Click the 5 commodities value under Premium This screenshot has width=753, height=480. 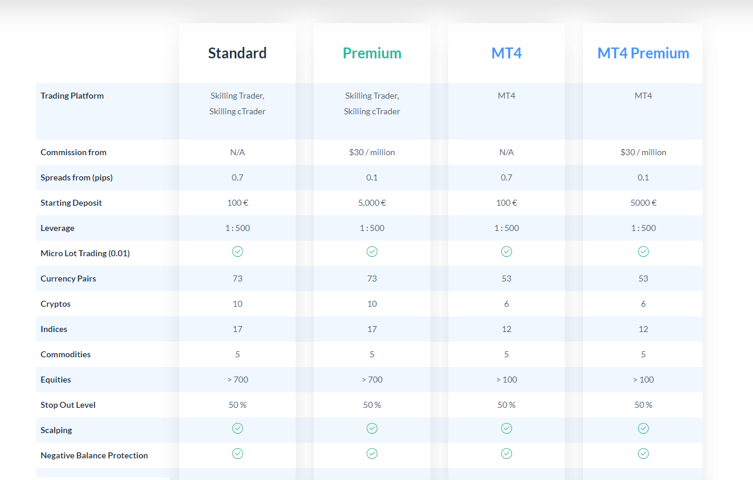[x=372, y=354]
